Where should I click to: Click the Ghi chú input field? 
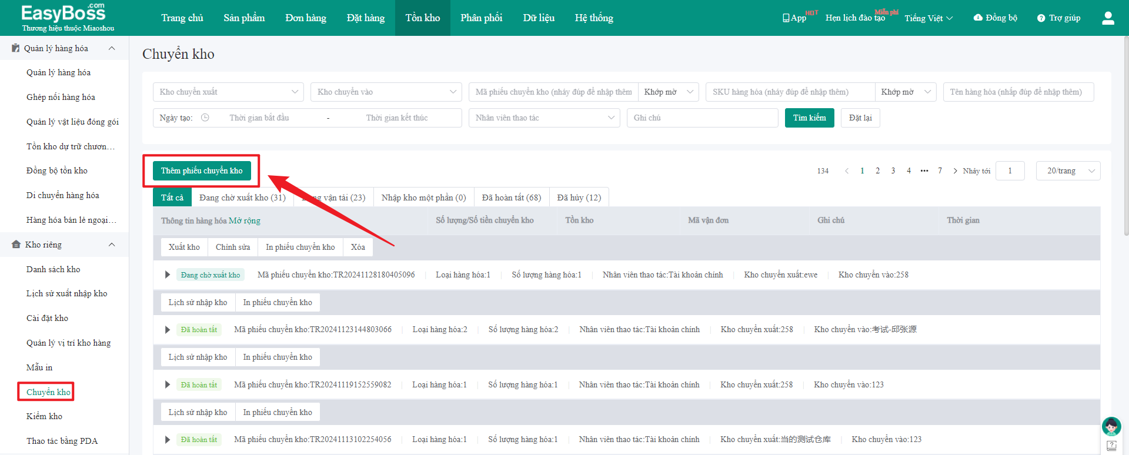703,118
